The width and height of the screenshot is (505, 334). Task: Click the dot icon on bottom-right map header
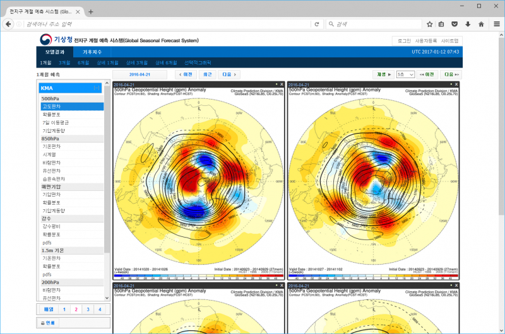[x=451, y=285]
